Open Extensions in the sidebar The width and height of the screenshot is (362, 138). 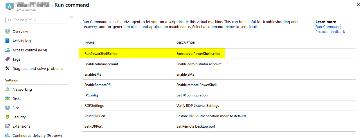pyautogui.click(x=21, y=126)
